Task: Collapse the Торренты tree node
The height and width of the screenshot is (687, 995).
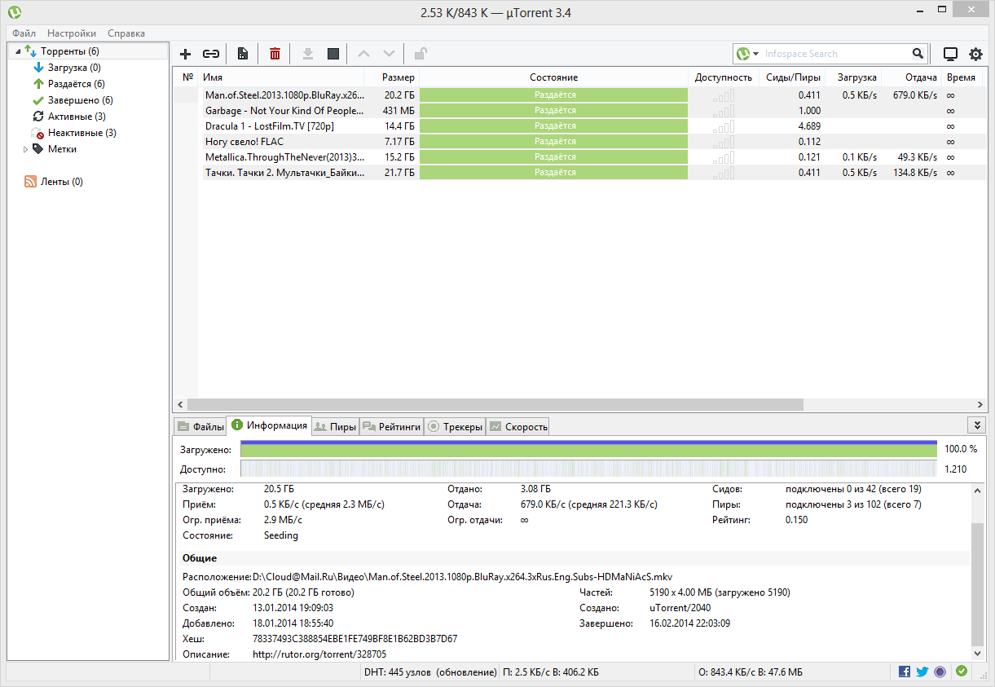Action: (18, 51)
